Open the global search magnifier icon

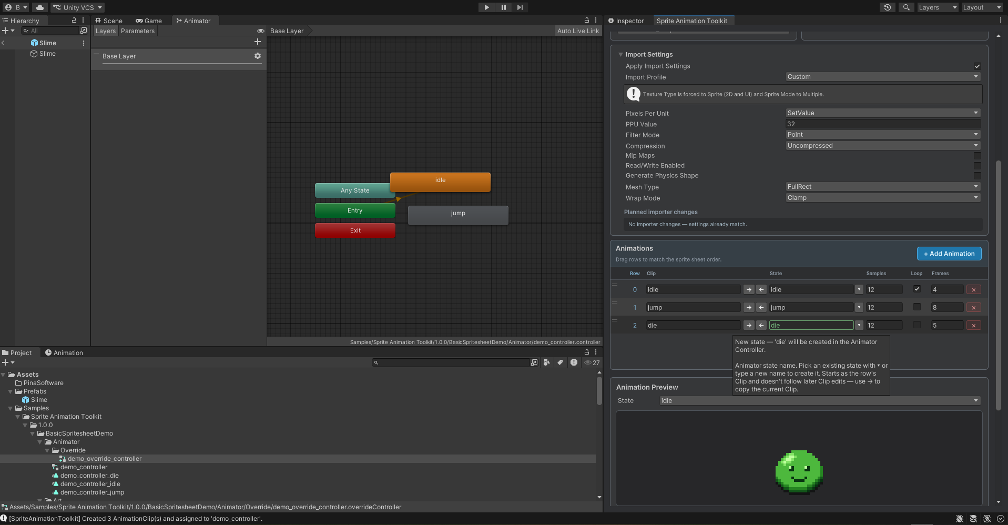906,7
